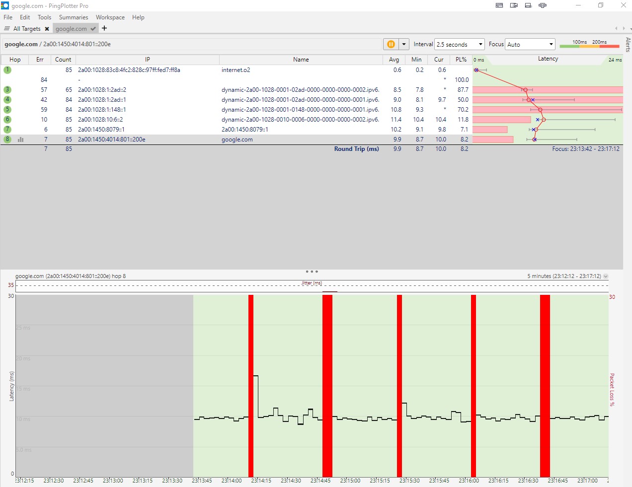Close the All Targets tab

tap(47, 29)
